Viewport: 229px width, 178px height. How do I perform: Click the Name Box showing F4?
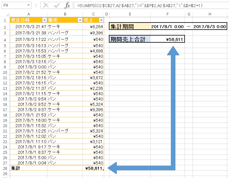(x=14, y=6)
